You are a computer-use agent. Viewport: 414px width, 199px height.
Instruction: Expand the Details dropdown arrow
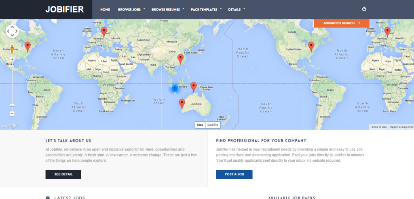[x=244, y=9]
